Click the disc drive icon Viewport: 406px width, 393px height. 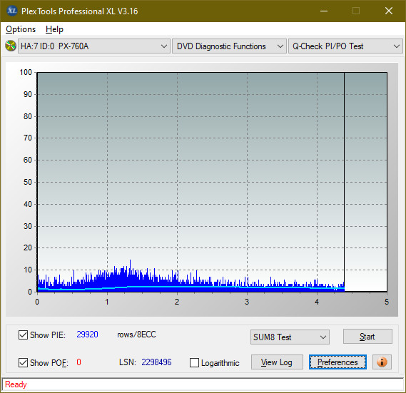pyautogui.click(x=11, y=46)
